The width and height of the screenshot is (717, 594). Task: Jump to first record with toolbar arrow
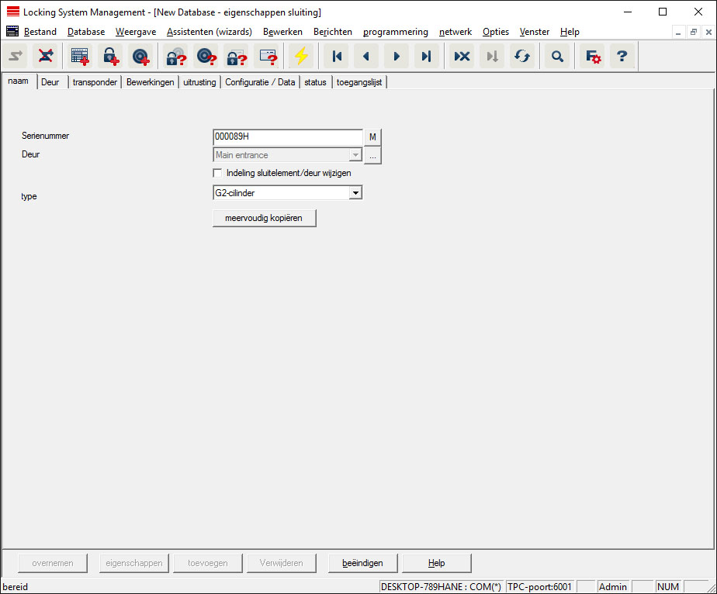click(x=337, y=57)
